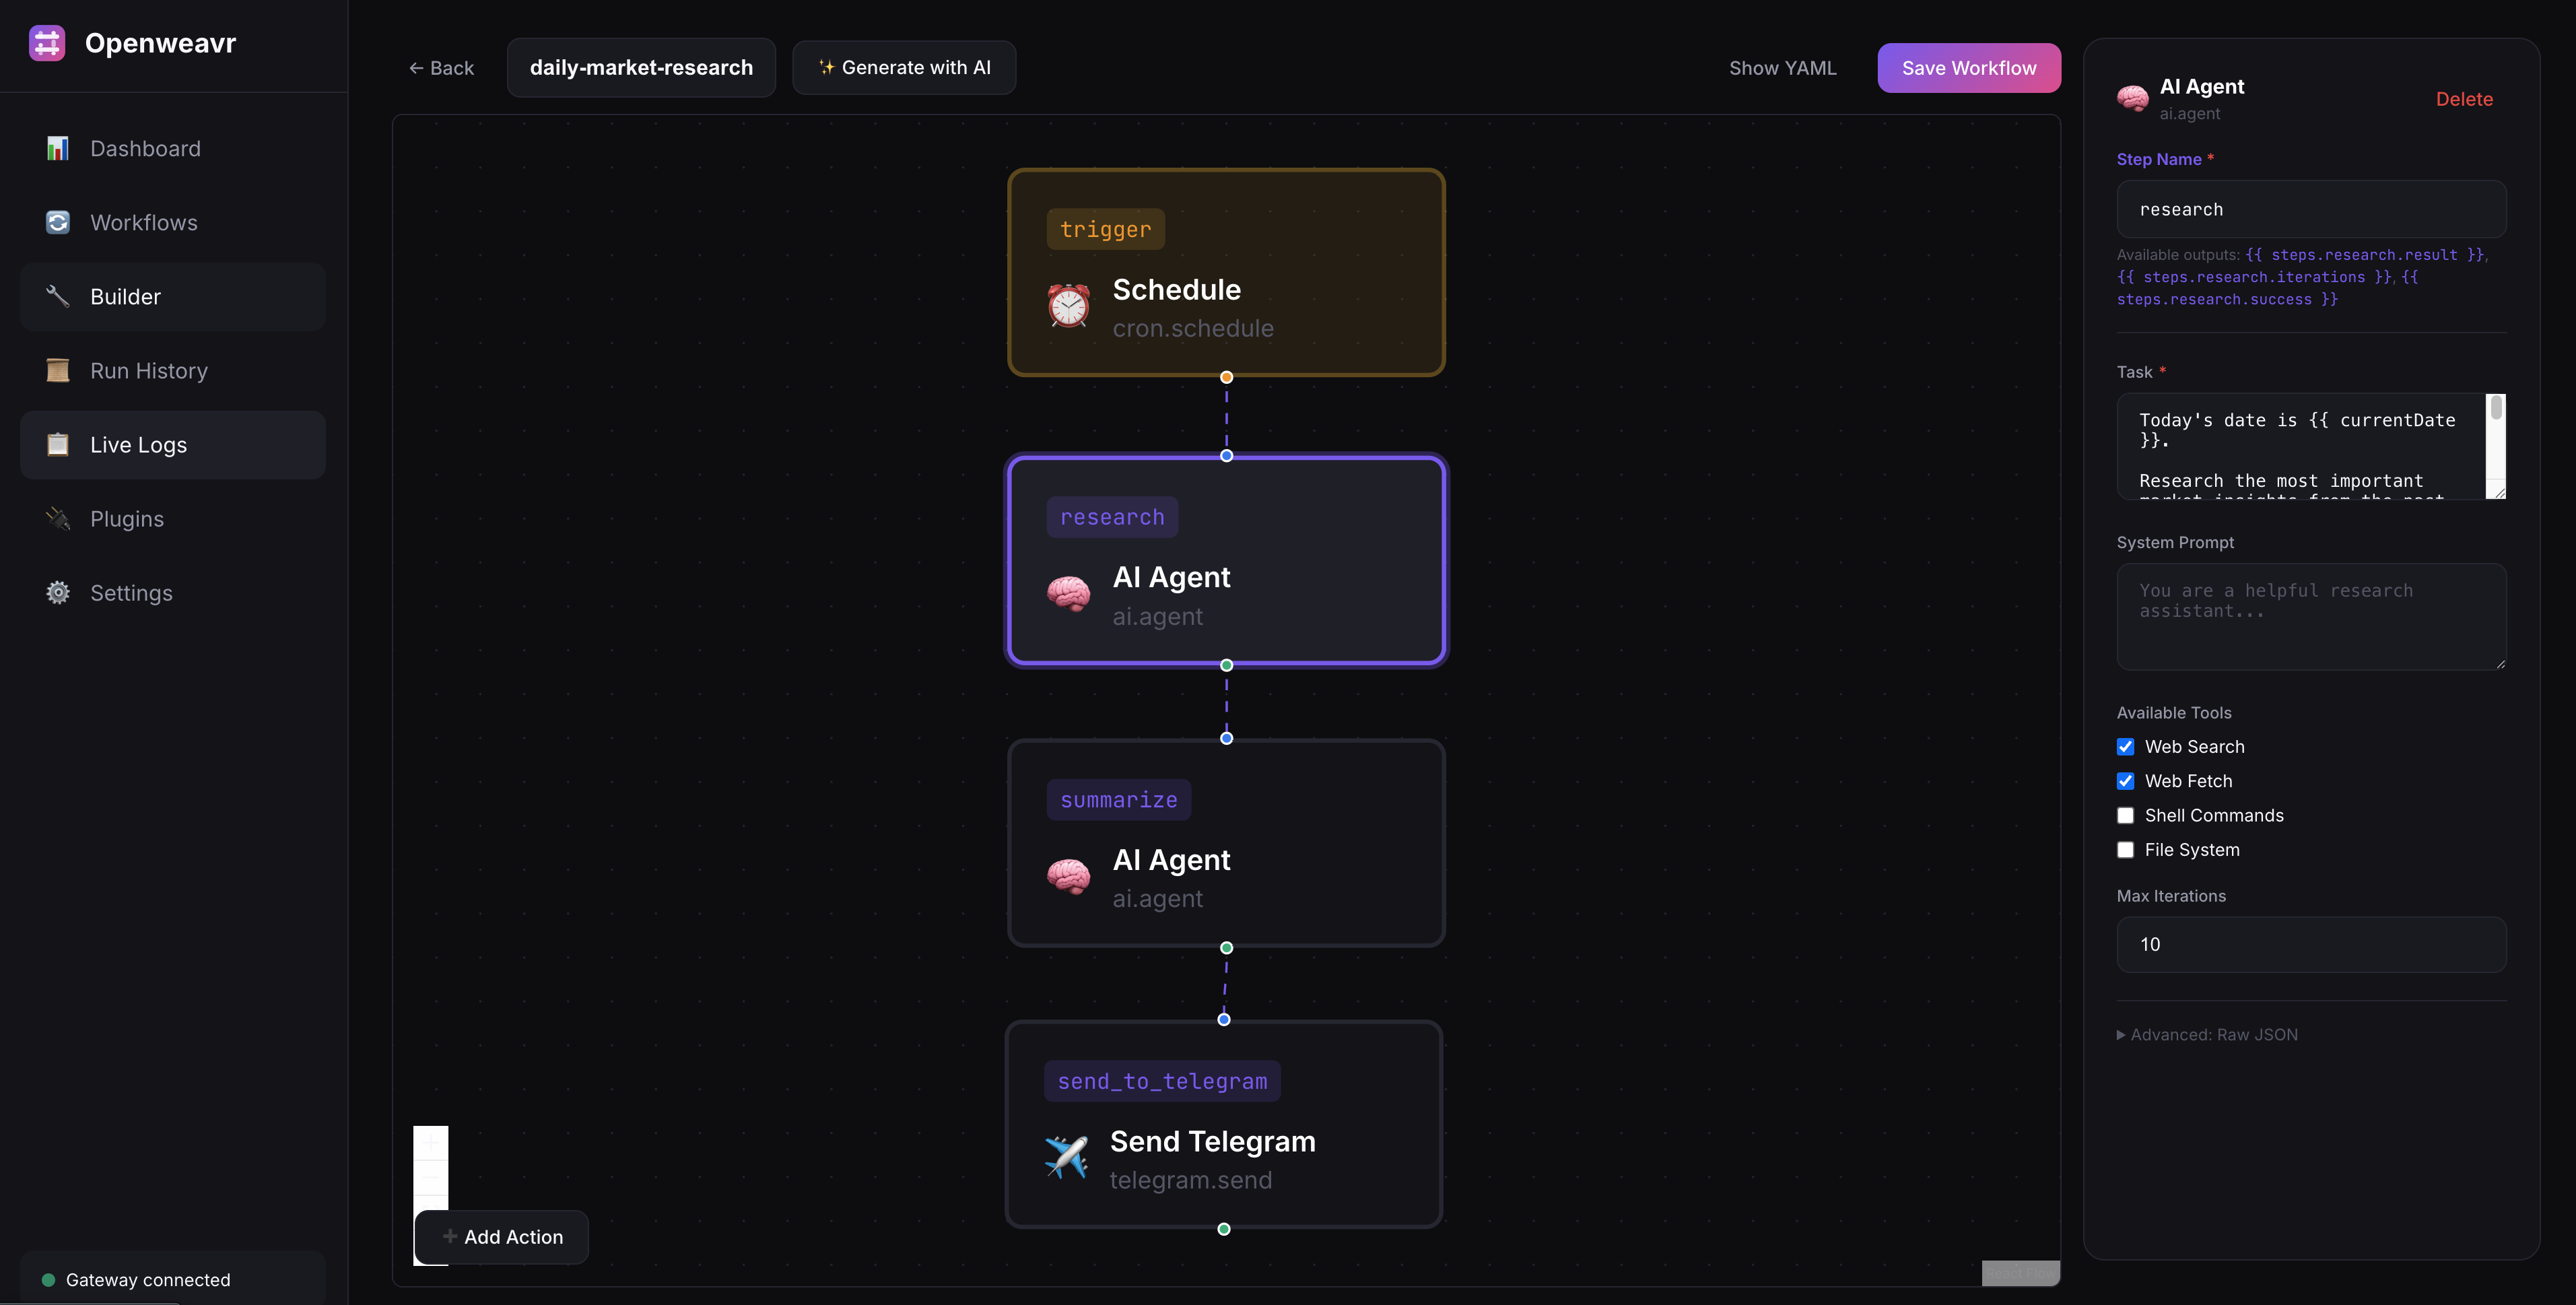2576x1305 pixels.
Task: Click Save Workflow
Action: [x=1968, y=67]
